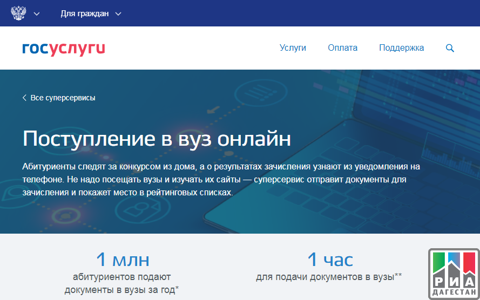Image resolution: width=480 pixels, height=300 pixels.
Task: Click caption "для подачи документов в вузы"
Action: coord(329,277)
